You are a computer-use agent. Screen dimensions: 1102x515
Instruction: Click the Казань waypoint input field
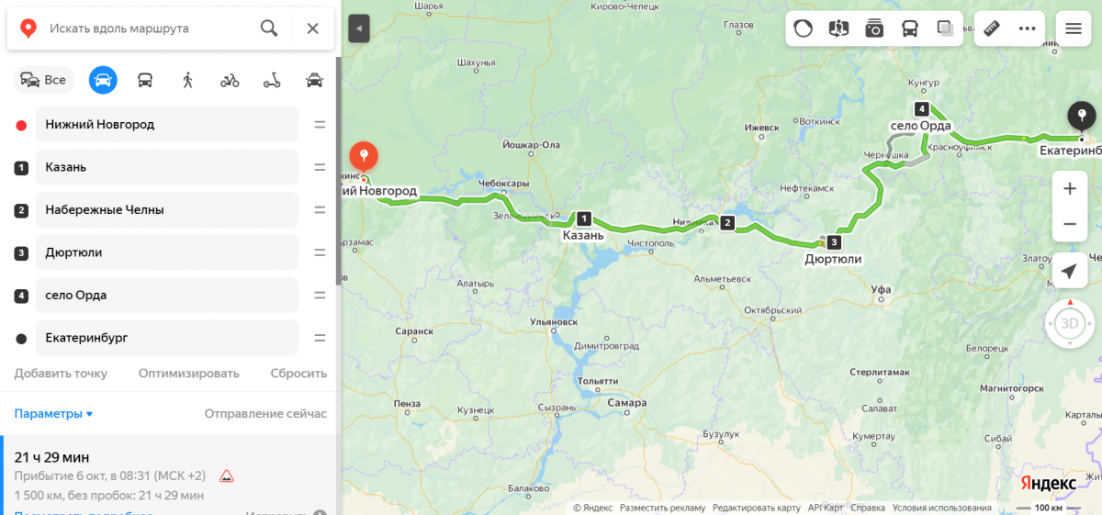[x=167, y=167]
